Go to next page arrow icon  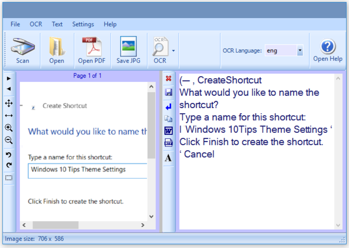coord(9,78)
